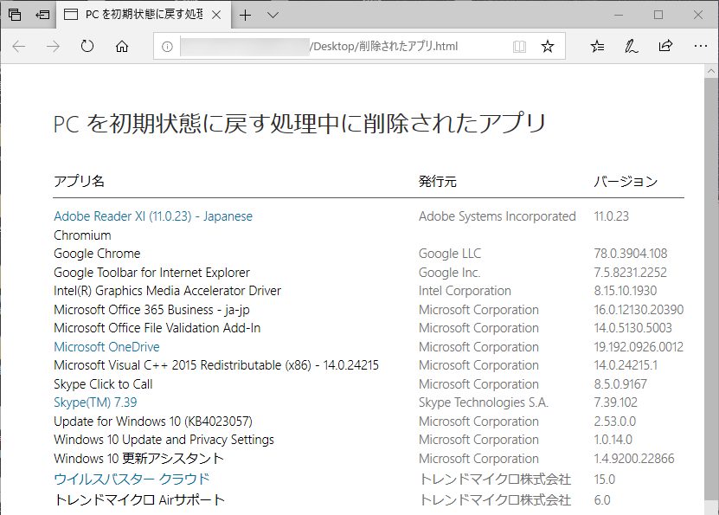Select Intel(R) Graphics Media Accelerator Driver text
719x515 pixels.
pyautogui.click(x=167, y=291)
